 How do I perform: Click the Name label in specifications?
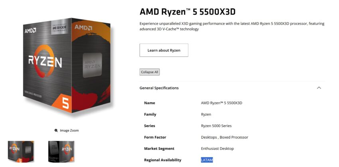pyautogui.click(x=150, y=103)
